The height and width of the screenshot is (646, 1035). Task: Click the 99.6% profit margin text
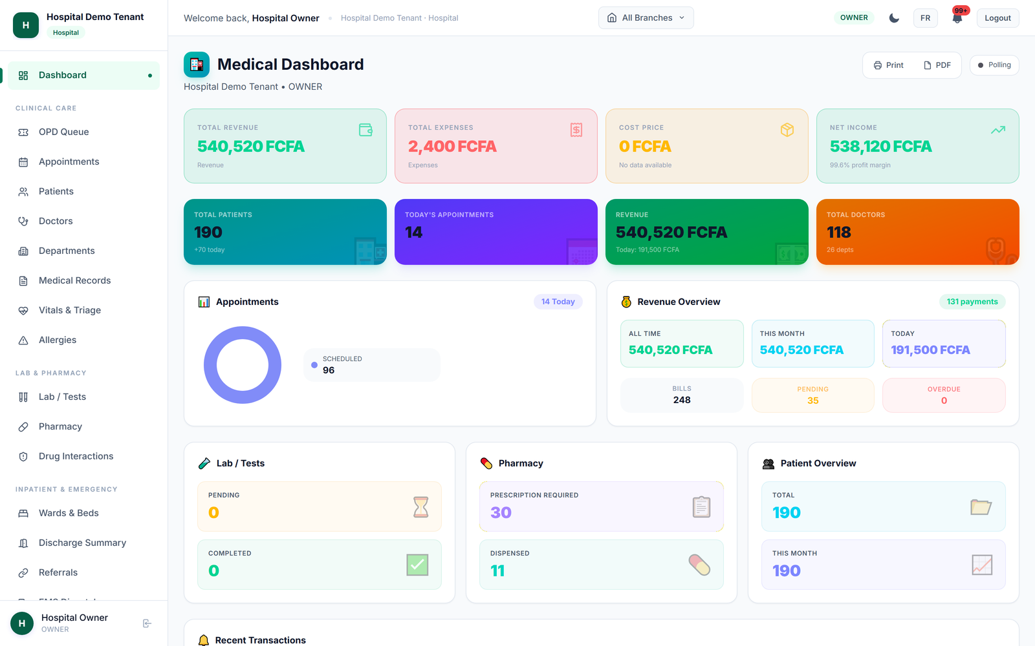click(860, 165)
